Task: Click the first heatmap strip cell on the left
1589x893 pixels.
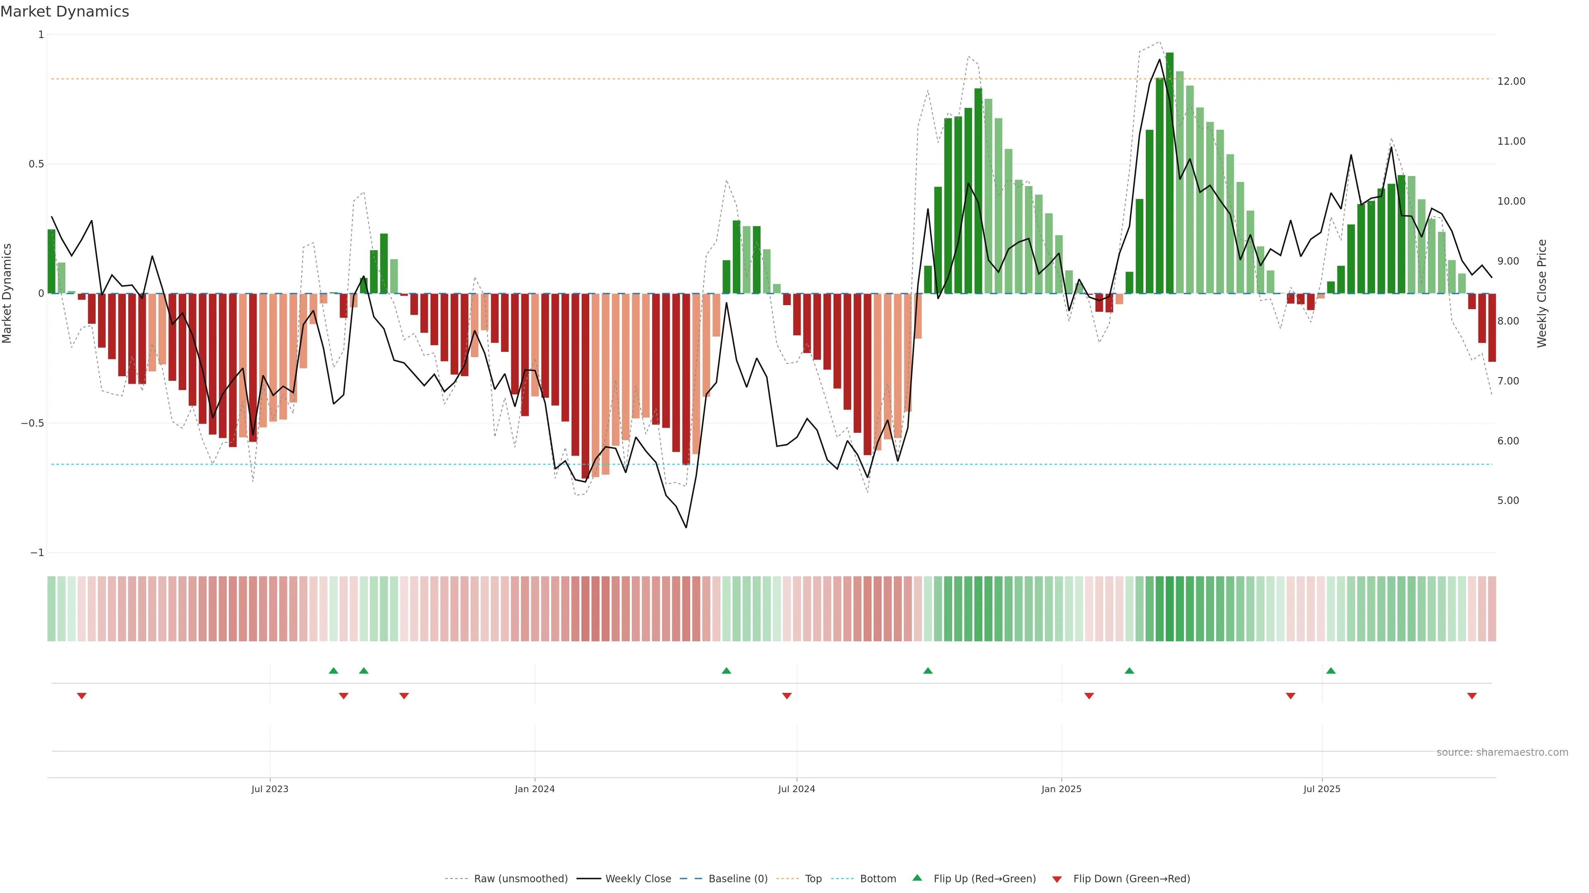Action: 51,609
